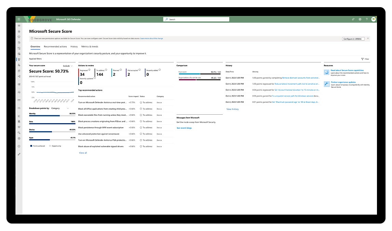Open the Woodgrove account profile avatar
Viewport: 392px width, 231px height.
click(x=373, y=19)
